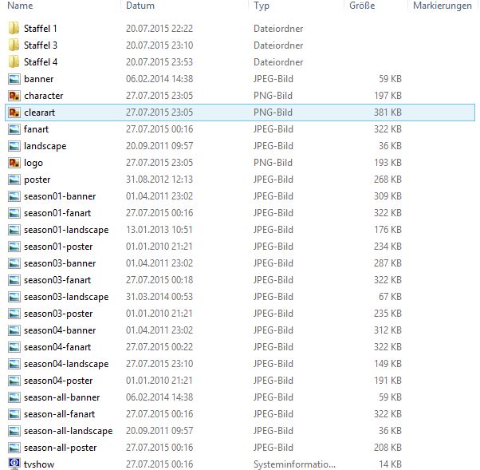This screenshot has width=480, height=470.
Task: Click date '27.07.2015 00:22' of season04-fanart
Action: 159,347
